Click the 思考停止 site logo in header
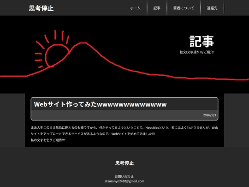 41,8
